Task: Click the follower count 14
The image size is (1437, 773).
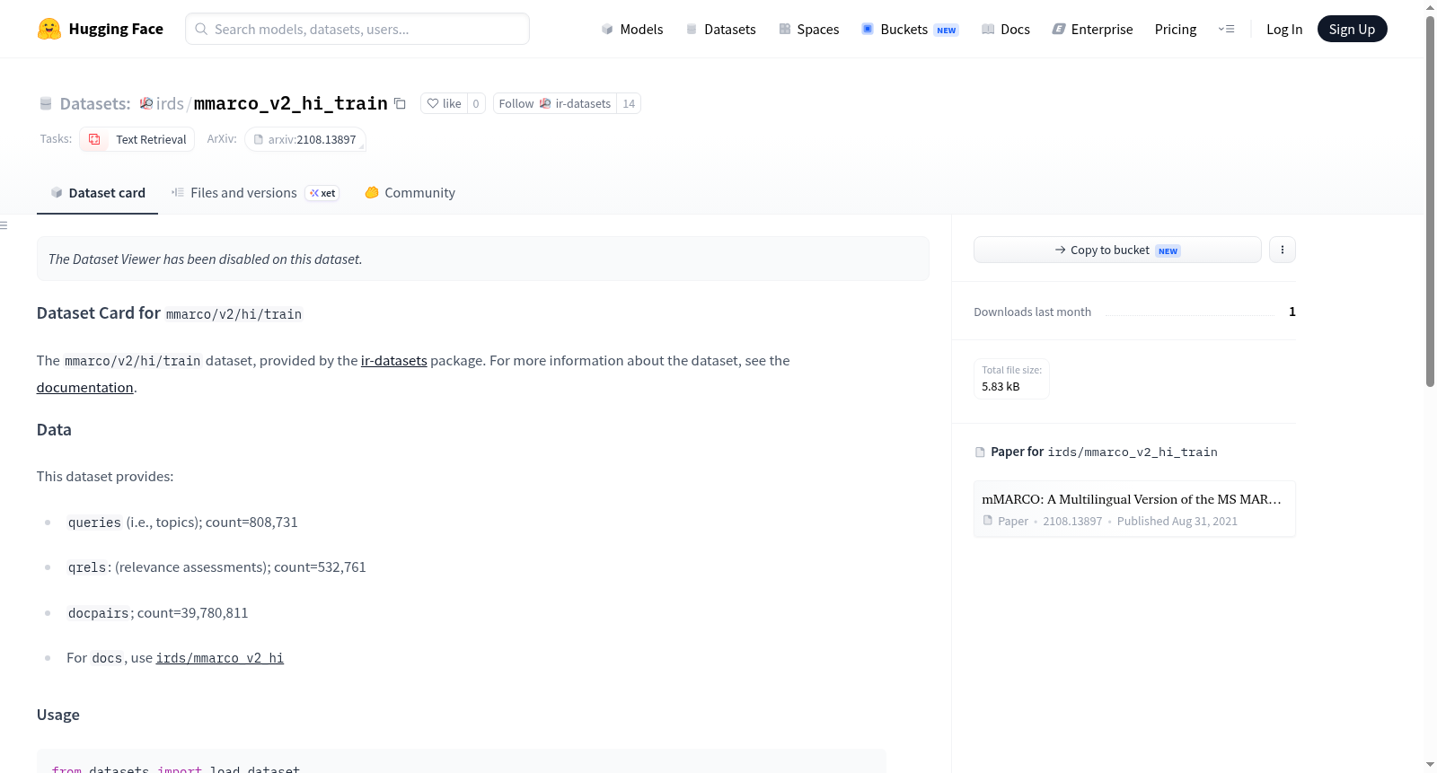Action: coord(629,103)
